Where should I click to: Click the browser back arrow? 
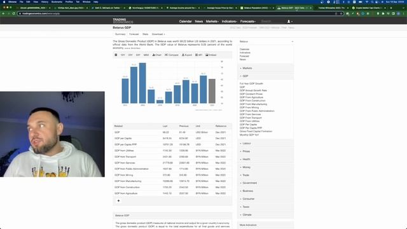3,13
